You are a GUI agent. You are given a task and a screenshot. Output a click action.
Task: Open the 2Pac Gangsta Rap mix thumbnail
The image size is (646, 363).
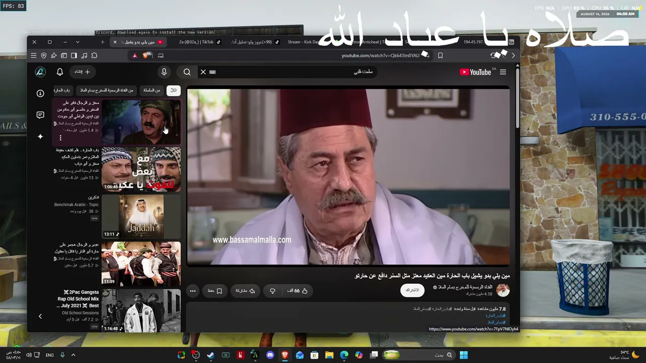[x=141, y=311]
